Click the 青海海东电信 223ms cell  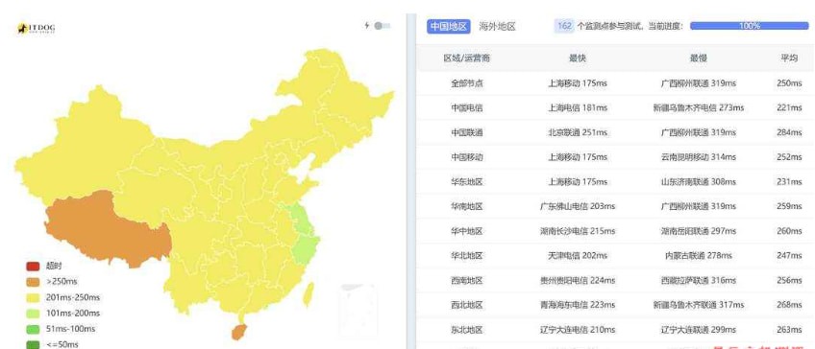coord(577,305)
